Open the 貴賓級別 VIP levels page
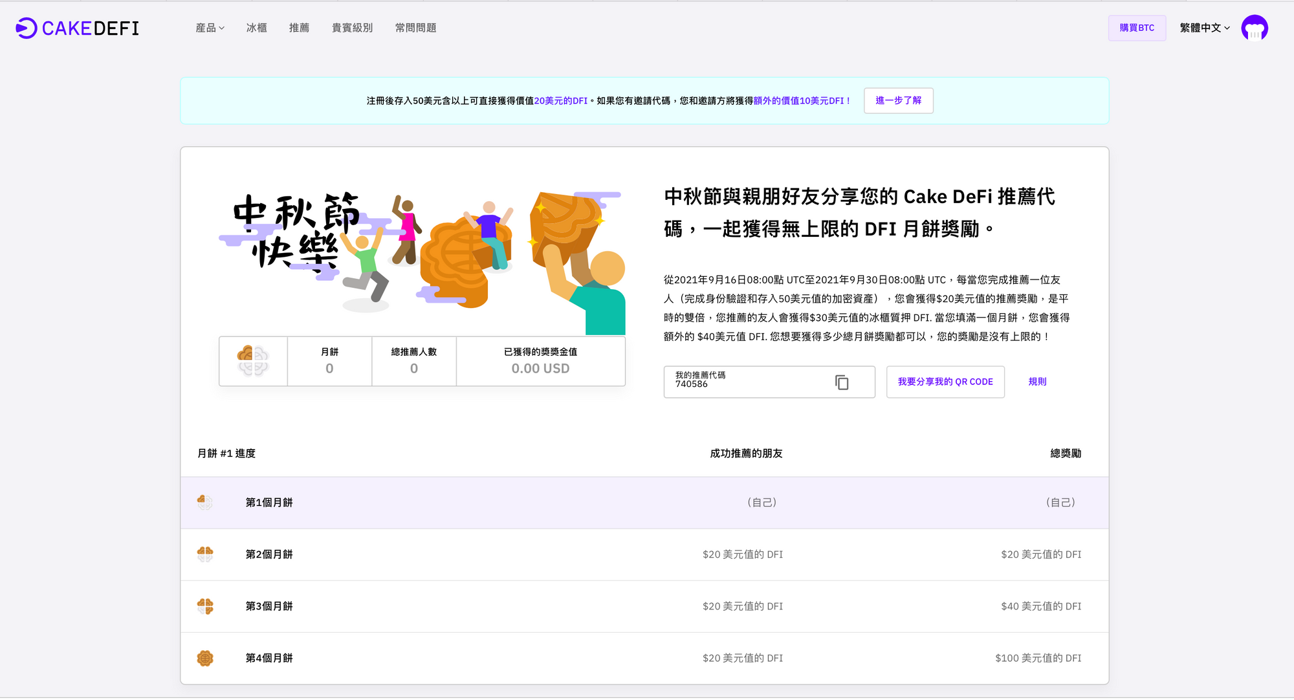This screenshot has height=700, width=1294. [352, 28]
